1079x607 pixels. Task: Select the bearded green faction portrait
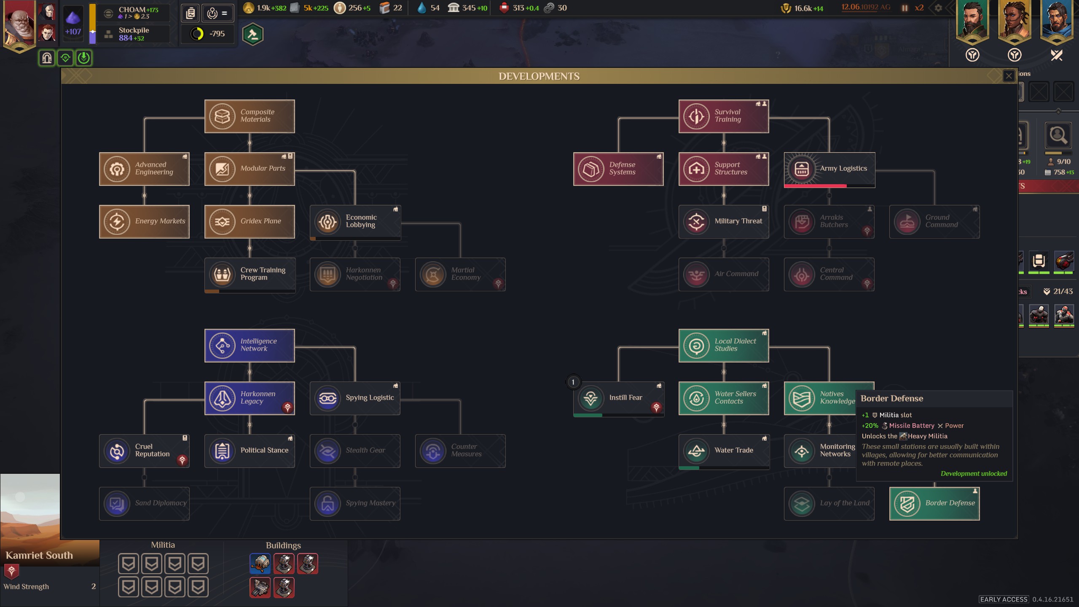coord(972,20)
